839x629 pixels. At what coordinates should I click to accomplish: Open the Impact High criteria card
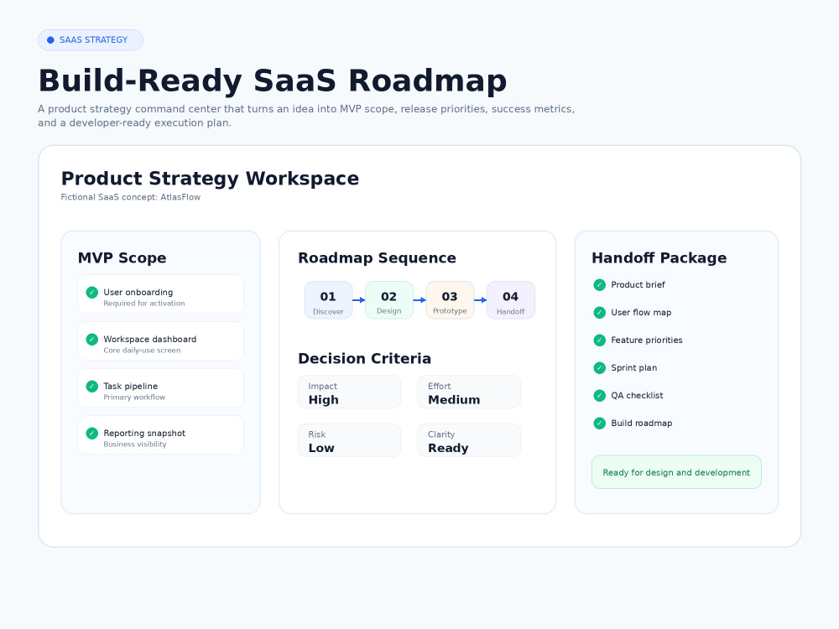[349, 392]
